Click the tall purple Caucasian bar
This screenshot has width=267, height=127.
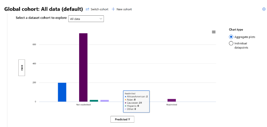point(83,67)
